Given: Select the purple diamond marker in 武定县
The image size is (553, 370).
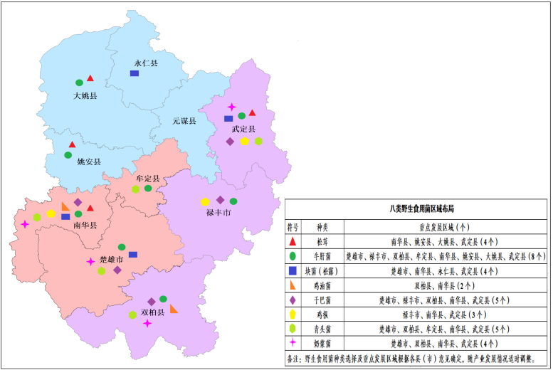Looking at the screenshot, I should (x=230, y=142).
